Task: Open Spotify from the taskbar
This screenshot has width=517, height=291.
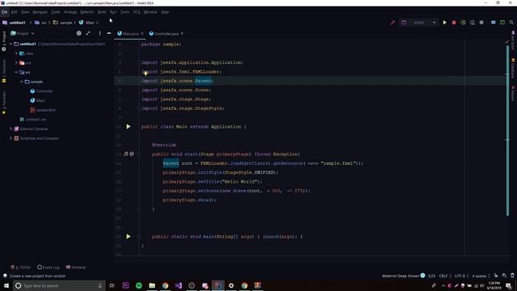Action: pyautogui.click(x=139, y=285)
